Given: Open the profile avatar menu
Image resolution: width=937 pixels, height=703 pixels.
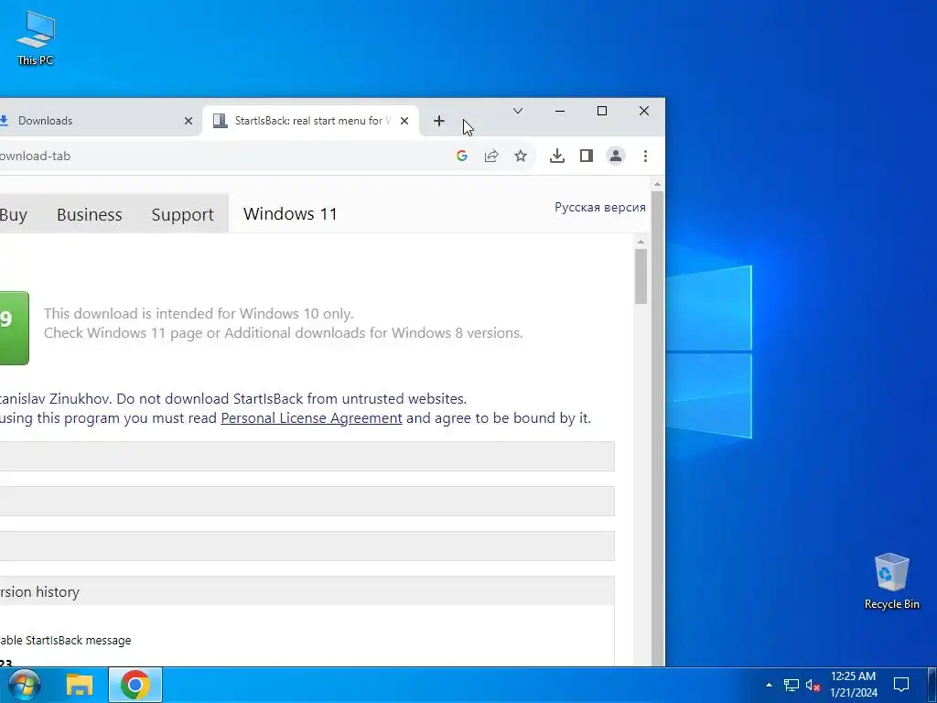Looking at the screenshot, I should tap(616, 156).
